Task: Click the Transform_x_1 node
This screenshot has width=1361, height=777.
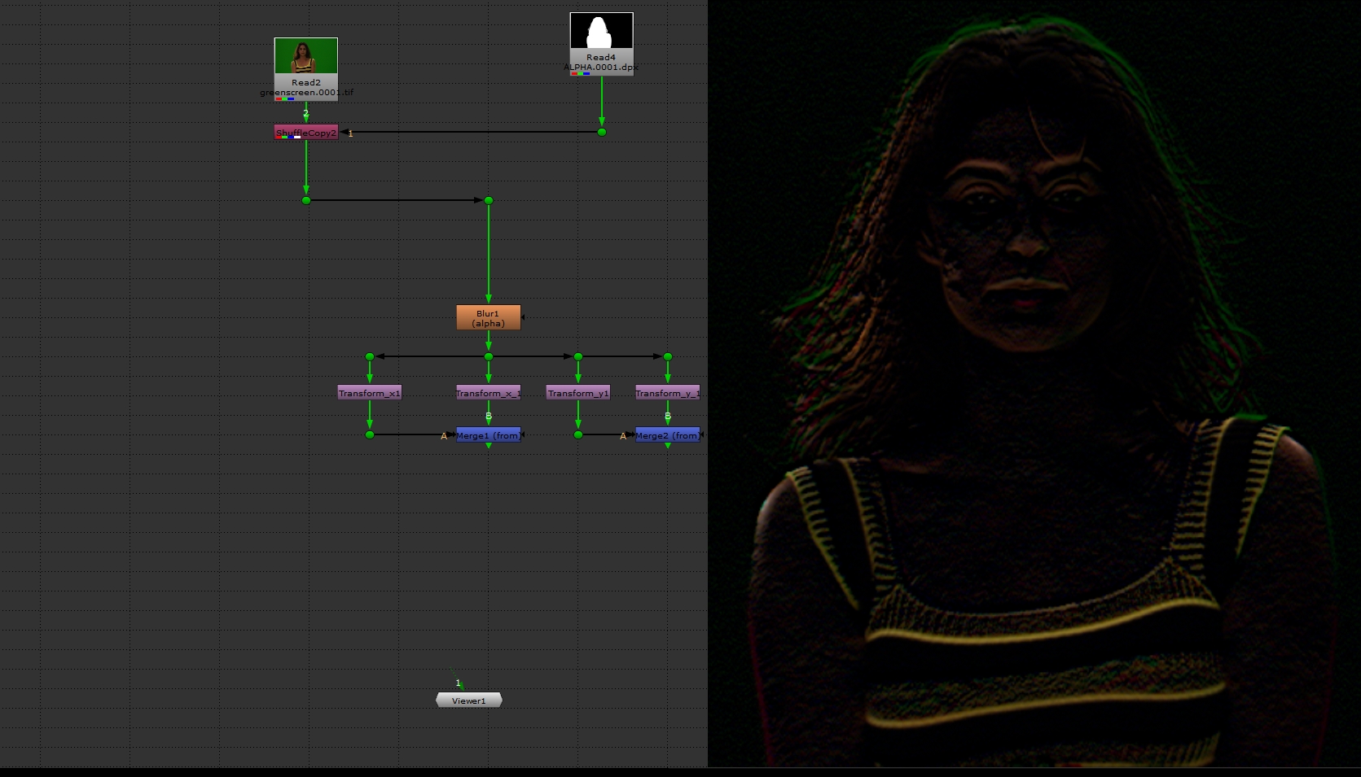Action: click(x=488, y=393)
